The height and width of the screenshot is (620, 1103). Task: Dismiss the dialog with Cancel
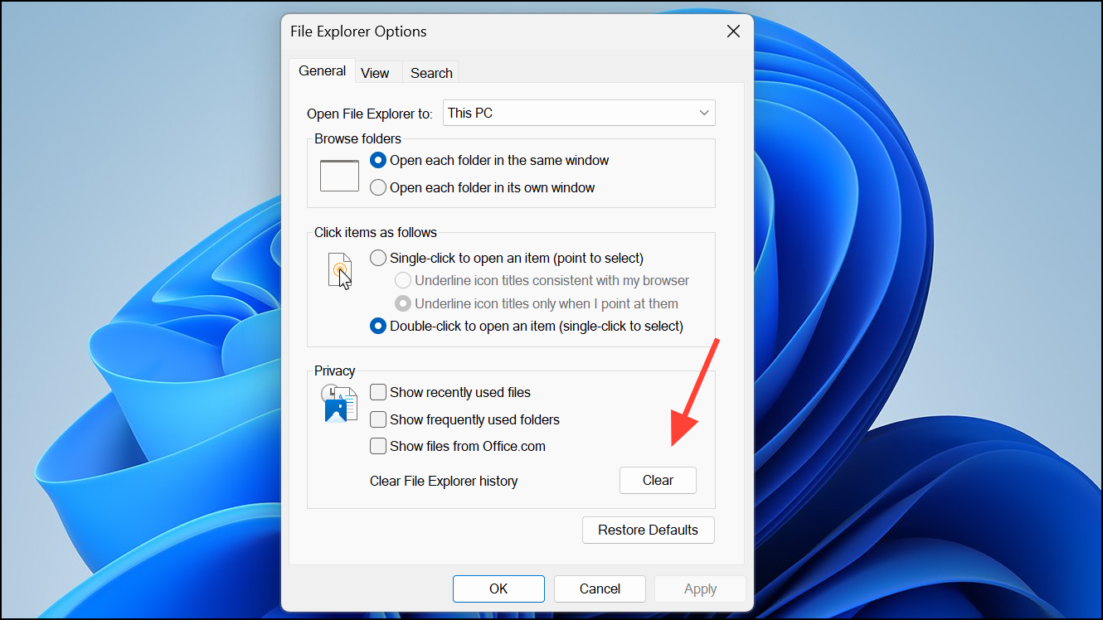click(x=600, y=589)
